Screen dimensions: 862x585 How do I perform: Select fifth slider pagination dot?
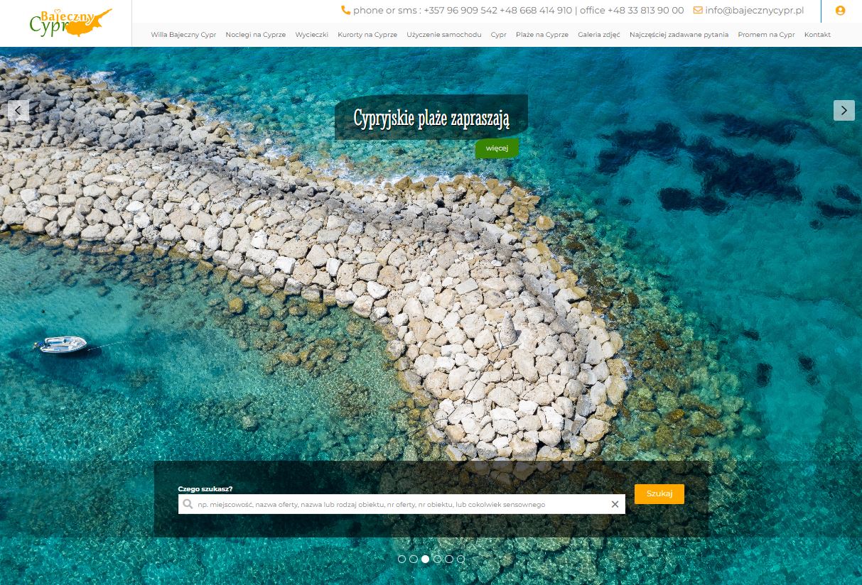click(449, 559)
